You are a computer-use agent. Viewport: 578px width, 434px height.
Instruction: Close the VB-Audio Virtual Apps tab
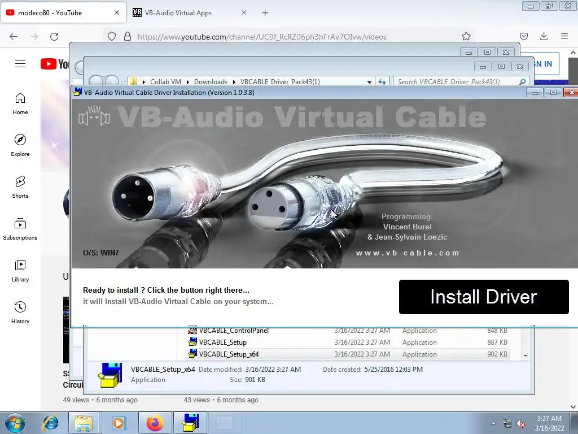click(244, 12)
